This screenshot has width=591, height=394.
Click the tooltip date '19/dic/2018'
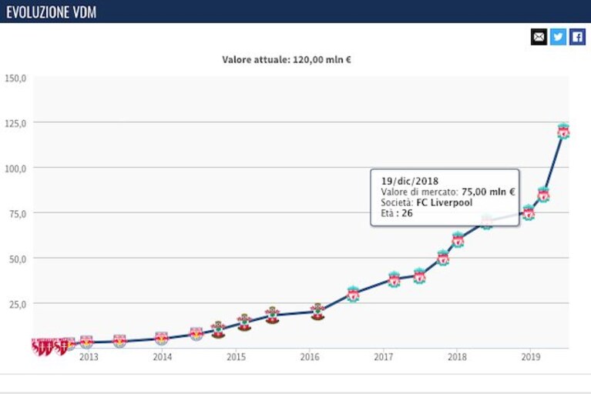coord(410,181)
